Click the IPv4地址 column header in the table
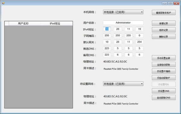The height and width of the screenshot is (114, 181). pyautogui.click(x=57, y=24)
